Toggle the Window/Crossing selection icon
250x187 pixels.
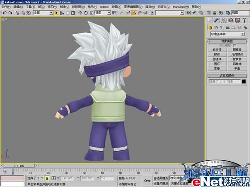73,13
